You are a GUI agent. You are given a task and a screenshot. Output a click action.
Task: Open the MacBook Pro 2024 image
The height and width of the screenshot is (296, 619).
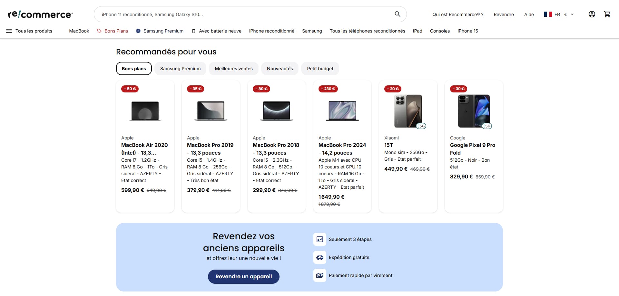pos(342,111)
